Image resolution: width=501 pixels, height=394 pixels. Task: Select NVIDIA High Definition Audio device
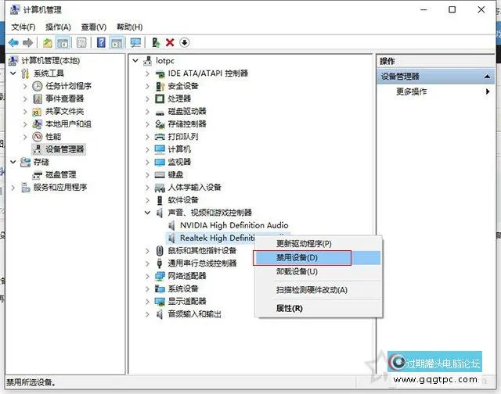[234, 225]
